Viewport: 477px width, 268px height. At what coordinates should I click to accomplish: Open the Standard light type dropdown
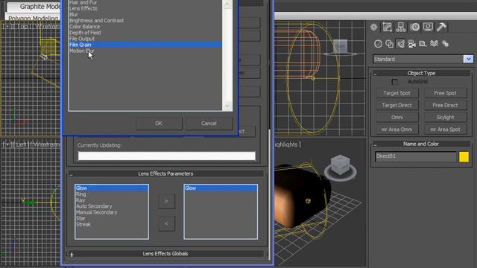click(x=468, y=59)
